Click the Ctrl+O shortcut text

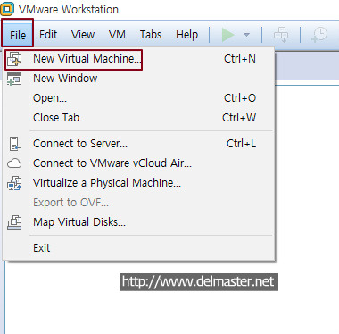[x=240, y=98]
